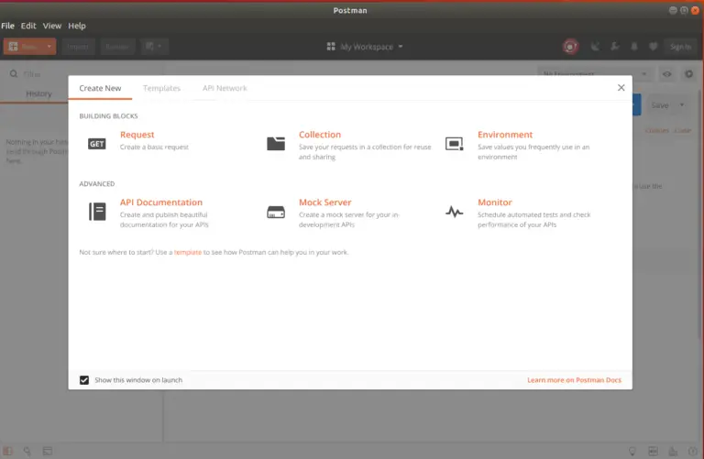Image resolution: width=704 pixels, height=459 pixels.
Task: Click the Runner button in toolbar
Action: 116,46
